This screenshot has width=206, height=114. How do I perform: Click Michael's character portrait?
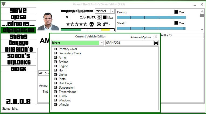[x=48, y=21]
